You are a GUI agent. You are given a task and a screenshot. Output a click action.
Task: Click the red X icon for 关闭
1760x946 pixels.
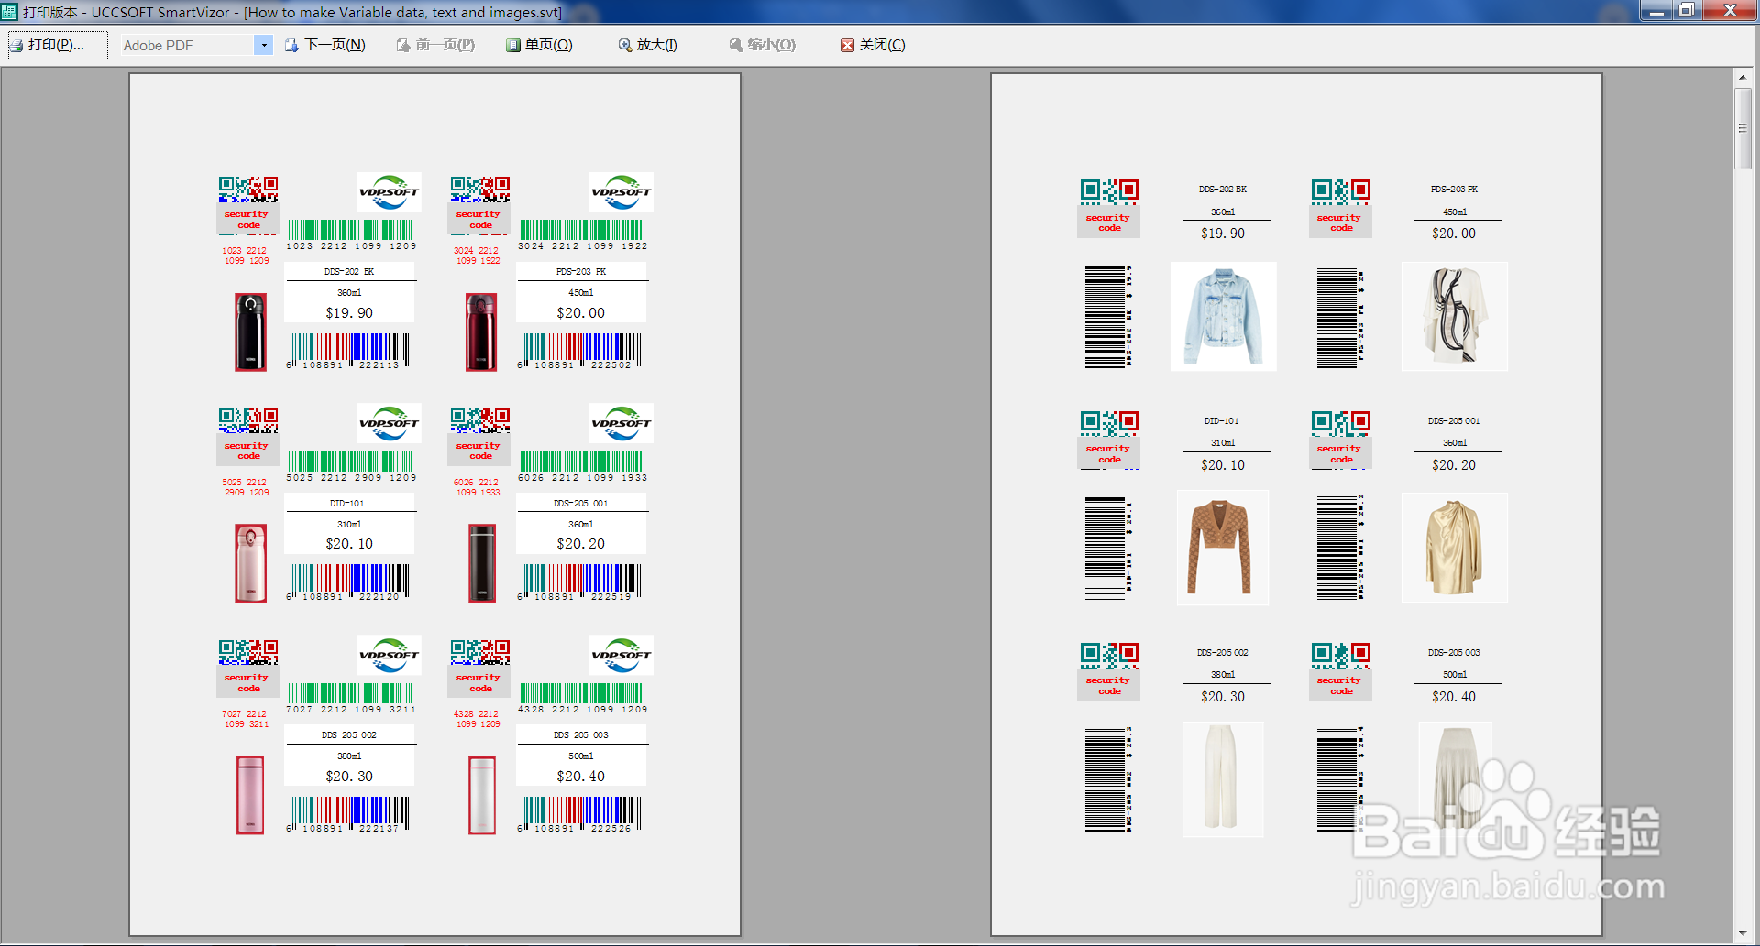click(x=847, y=45)
